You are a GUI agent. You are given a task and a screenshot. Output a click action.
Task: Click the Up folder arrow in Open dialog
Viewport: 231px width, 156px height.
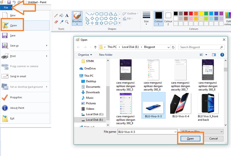click(x=95, y=47)
